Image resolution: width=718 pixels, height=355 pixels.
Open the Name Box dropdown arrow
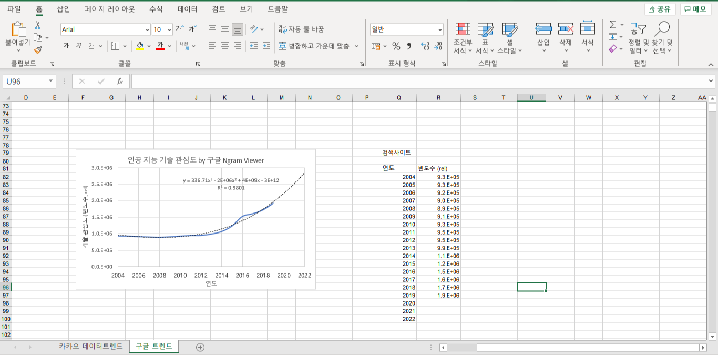click(x=51, y=82)
